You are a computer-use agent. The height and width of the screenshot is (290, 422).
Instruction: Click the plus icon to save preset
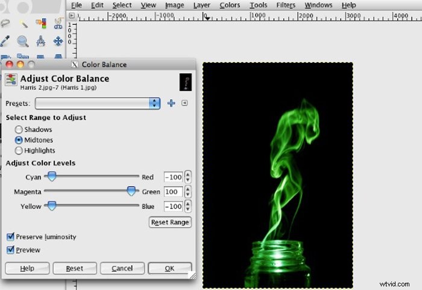click(x=171, y=103)
